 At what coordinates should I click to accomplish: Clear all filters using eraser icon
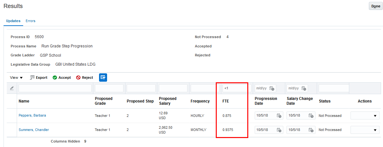pos(12,88)
